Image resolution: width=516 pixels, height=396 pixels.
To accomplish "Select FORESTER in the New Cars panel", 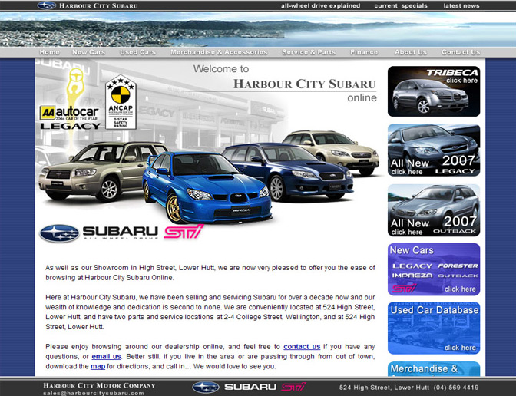I will (458, 266).
